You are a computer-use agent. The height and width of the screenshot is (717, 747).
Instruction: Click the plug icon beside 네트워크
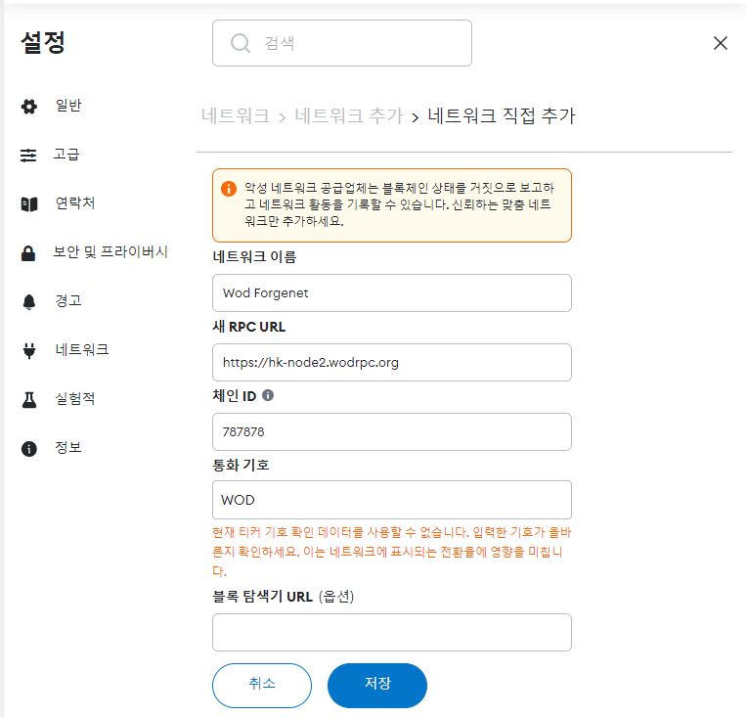[x=29, y=350]
